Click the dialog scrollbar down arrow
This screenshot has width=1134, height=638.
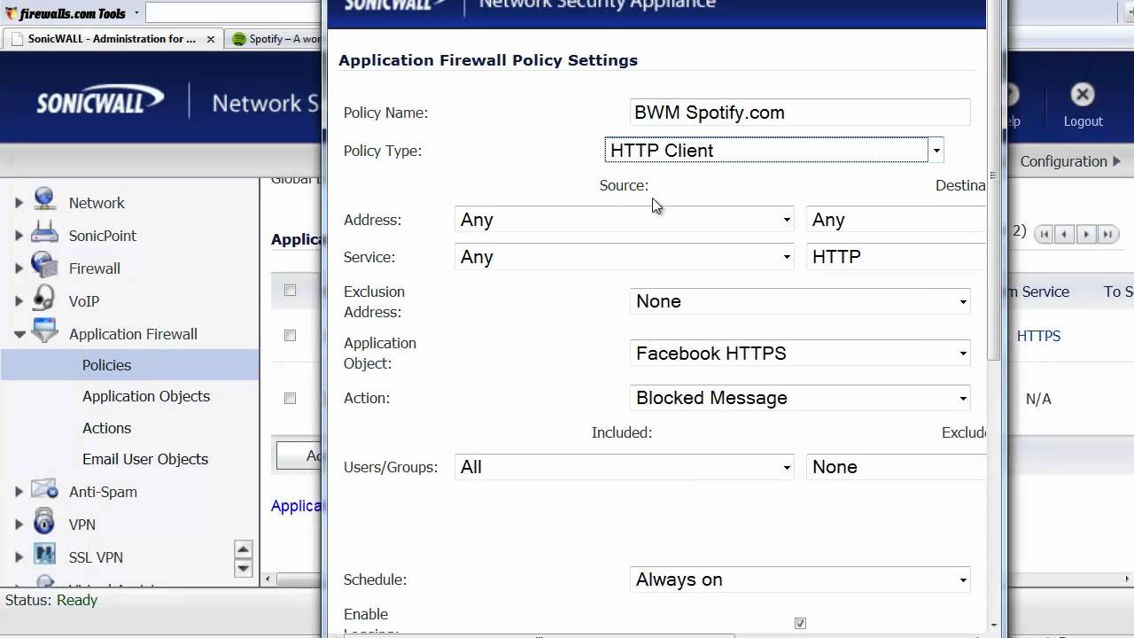tap(994, 625)
